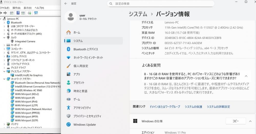Click the properties panel toolbar icon in Device Manager
This screenshot has height=134, width=256.
[12, 13]
